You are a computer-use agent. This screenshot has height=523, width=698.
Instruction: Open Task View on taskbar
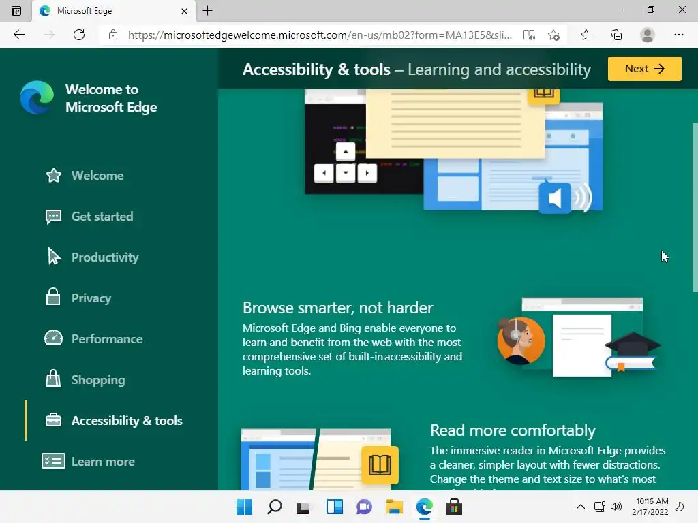click(x=303, y=507)
